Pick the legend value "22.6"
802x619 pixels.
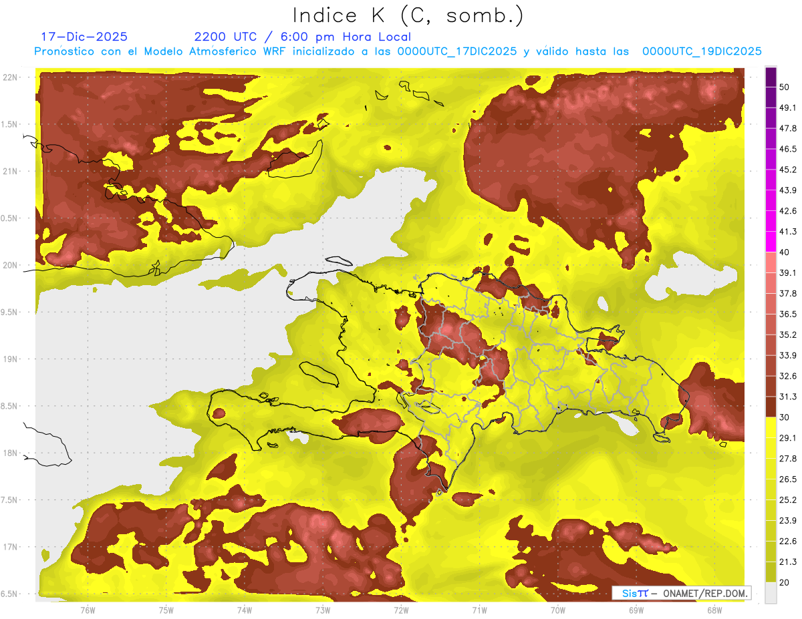[x=787, y=542]
